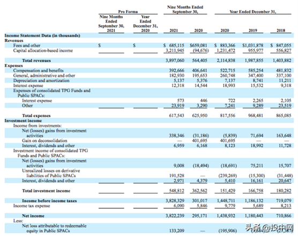Screen dimensions: 298x236
Task: Click the 2018 column year header
Action: 281,30
